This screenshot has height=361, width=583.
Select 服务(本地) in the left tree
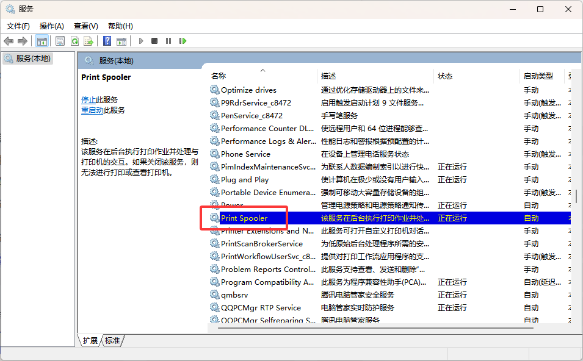(x=33, y=59)
